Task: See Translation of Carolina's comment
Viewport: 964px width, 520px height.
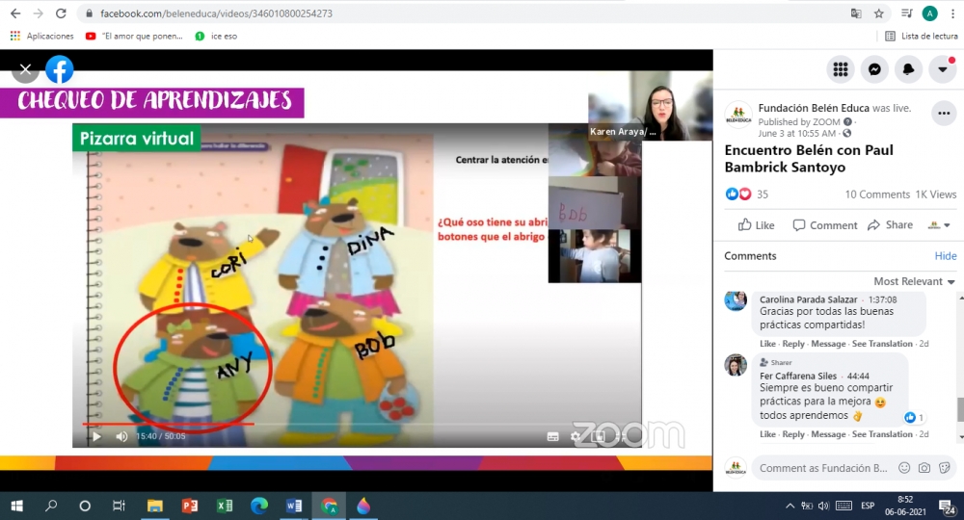Action: [x=882, y=344]
